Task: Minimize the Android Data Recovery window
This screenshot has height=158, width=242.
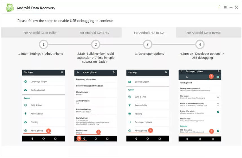Action: 231,8
